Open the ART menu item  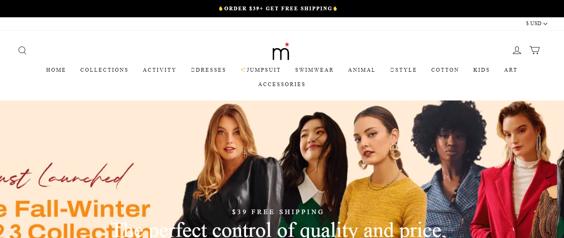point(511,70)
